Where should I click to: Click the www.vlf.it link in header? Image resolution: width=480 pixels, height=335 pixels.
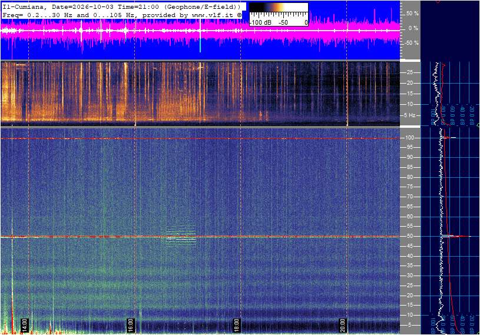[213, 15]
